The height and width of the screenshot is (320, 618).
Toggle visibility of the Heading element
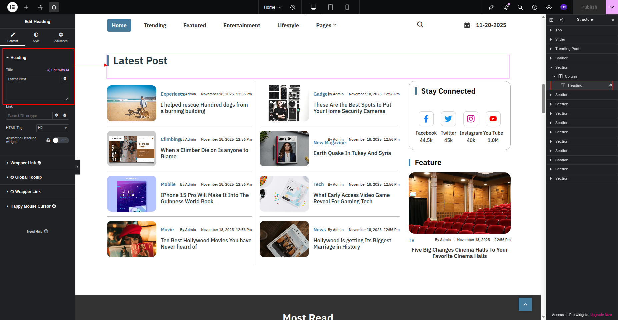coord(611,85)
